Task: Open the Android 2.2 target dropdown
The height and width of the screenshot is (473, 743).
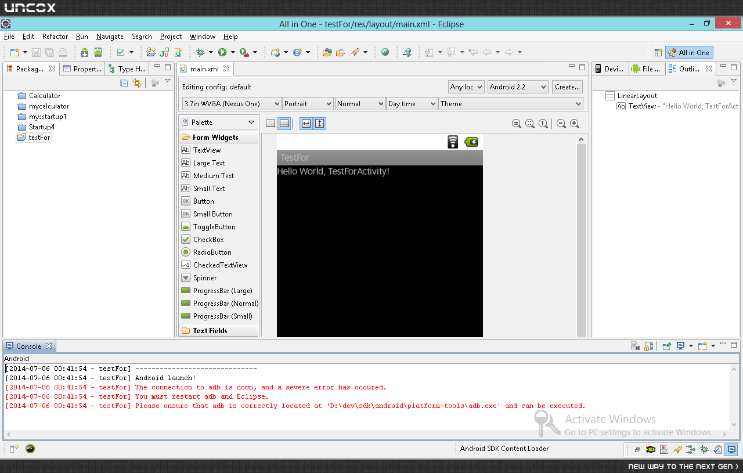Action: click(518, 87)
